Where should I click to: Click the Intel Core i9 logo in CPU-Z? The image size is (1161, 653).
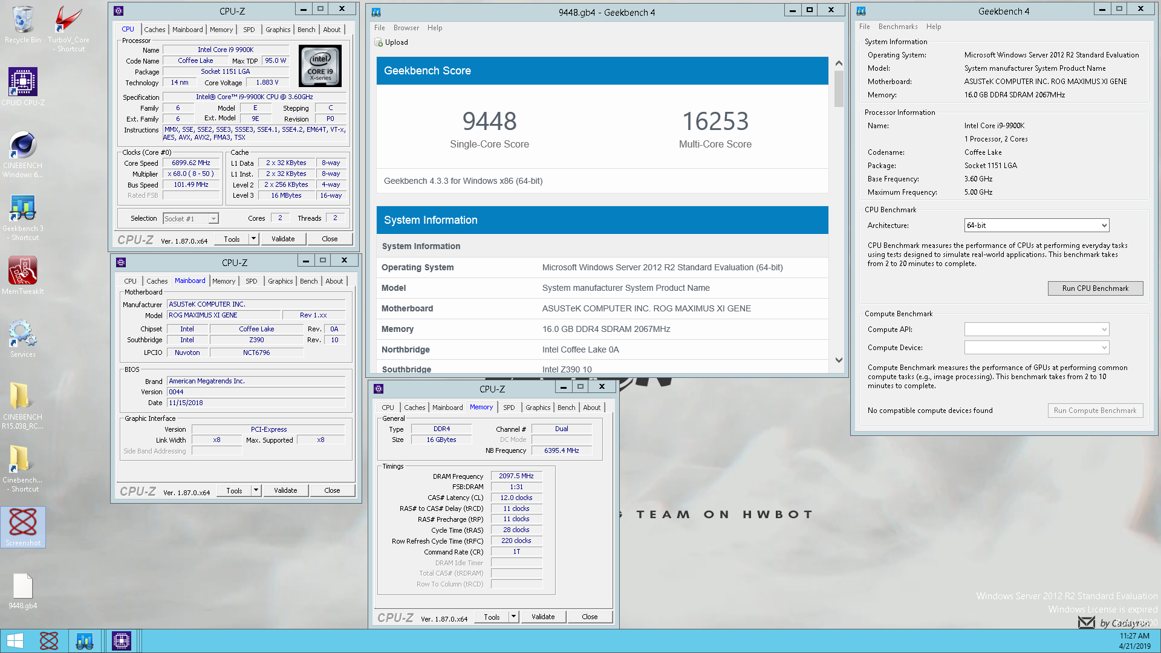tap(320, 66)
